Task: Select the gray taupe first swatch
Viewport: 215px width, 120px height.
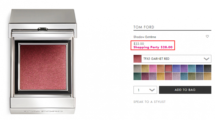Action: pyautogui.click(x=137, y=68)
